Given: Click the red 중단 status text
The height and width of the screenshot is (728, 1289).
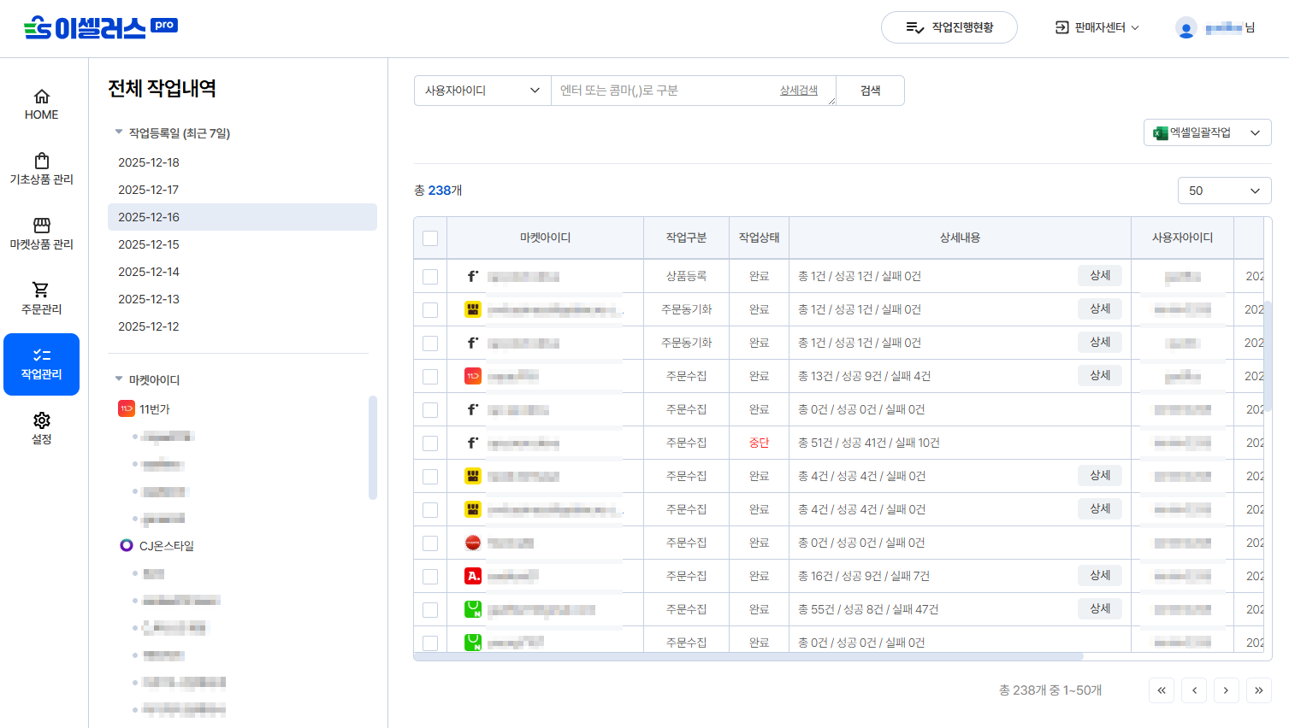Looking at the screenshot, I should pos(760,443).
